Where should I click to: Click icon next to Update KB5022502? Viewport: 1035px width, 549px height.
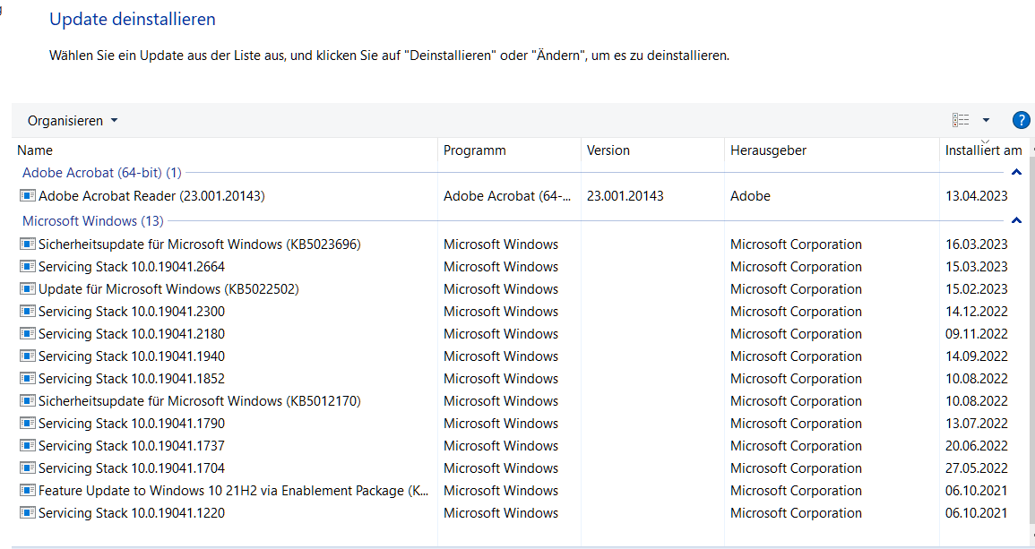point(28,289)
